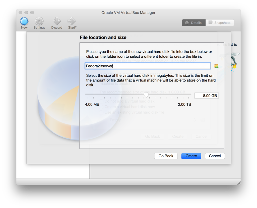This screenshot has height=208, width=257.
Task: Click the red close window button
Action: [x=20, y=13]
